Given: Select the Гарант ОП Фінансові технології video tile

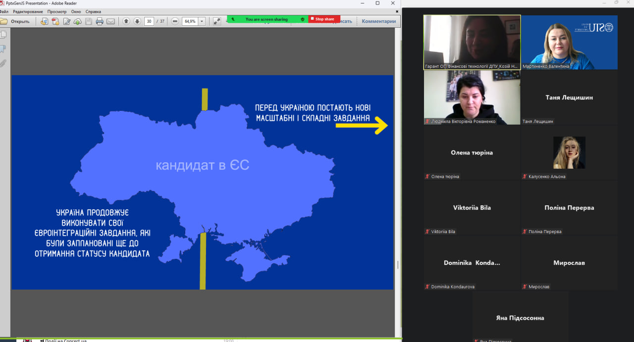Looking at the screenshot, I should tap(472, 42).
